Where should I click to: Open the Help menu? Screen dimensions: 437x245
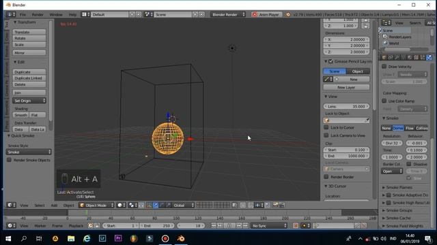click(72, 14)
